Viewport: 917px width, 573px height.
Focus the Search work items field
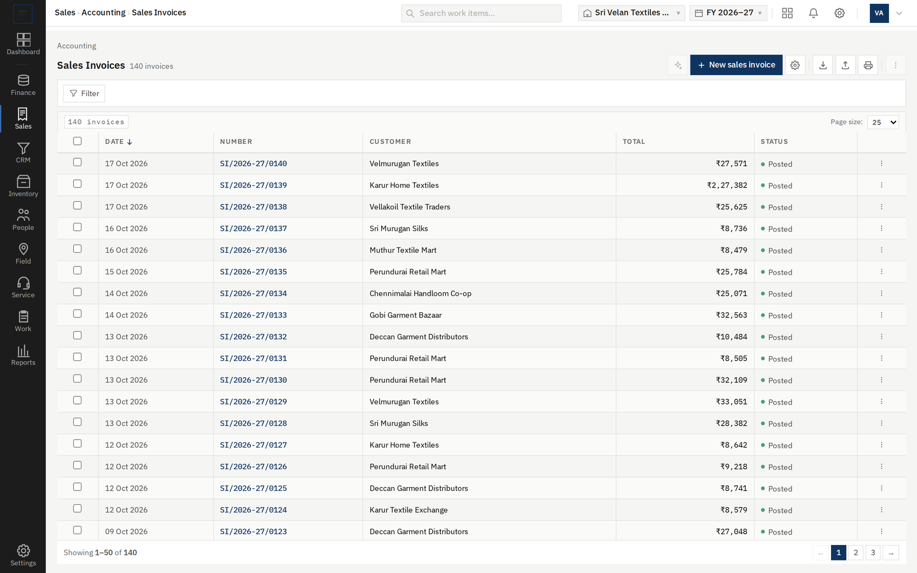coord(481,13)
